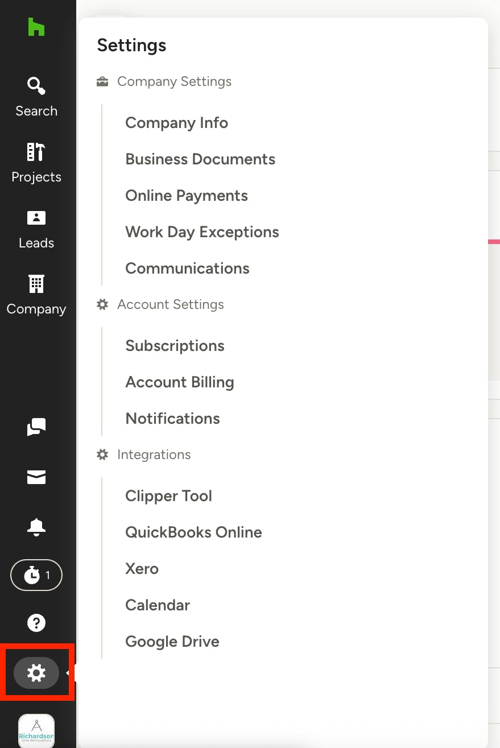Viewport: 500px width, 748px height.
Task: Open Search in the sidebar
Action: click(36, 97)
